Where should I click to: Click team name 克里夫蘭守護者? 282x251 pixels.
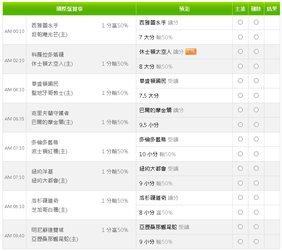(x=50, y=113)
